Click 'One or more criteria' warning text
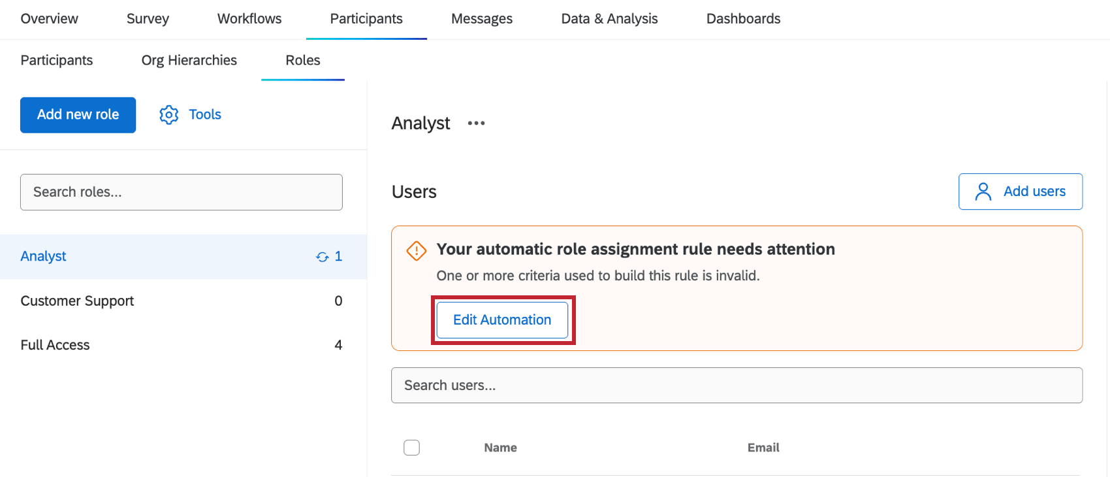Image resolution: width=1110 pixels, height=477 pixels. coord(598,276)
